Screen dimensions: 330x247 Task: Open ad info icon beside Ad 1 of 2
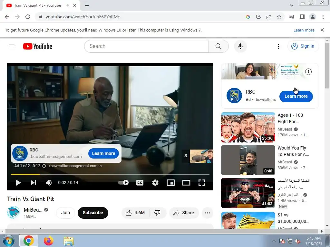pyautogui.click(x=44, y=166)
